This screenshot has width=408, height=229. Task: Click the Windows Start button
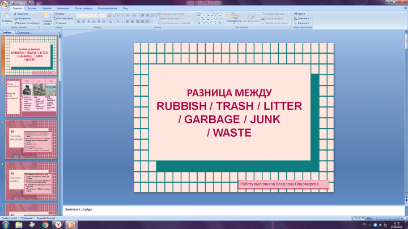[6, 225]
